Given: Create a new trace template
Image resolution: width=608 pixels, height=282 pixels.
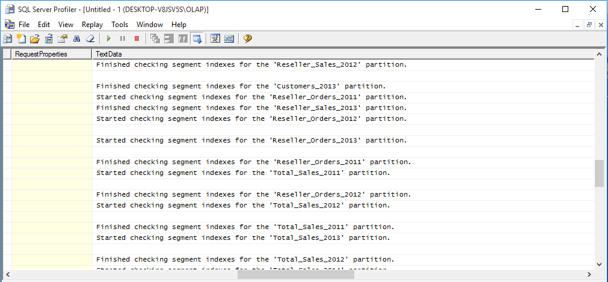Looking at the screenshot, I should tap(21, 39).
